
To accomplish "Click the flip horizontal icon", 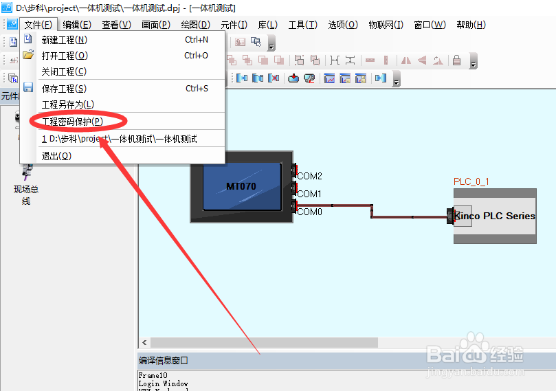I will 406,60.
